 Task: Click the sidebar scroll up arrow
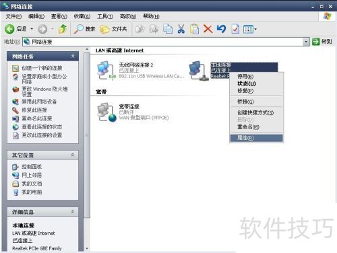pyautogui.click(x=87, y=49)
